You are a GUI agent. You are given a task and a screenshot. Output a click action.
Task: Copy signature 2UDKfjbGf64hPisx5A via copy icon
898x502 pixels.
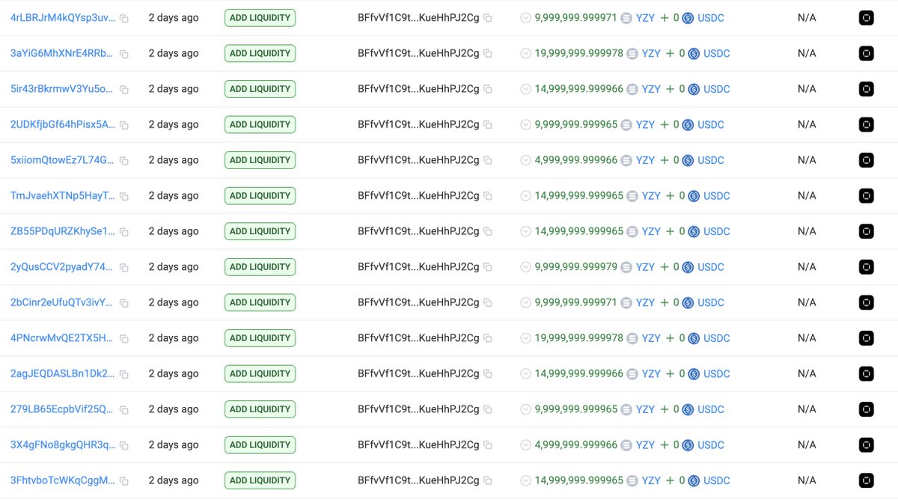(124, 125)
